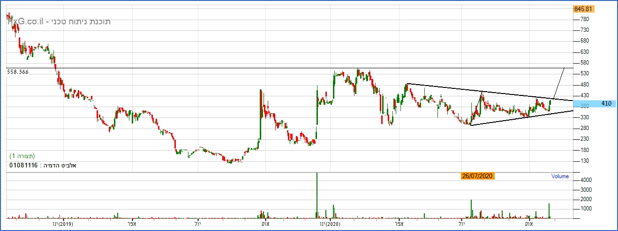
Task: Select the ינו(2019) time axis label
Action: [62, 224]
